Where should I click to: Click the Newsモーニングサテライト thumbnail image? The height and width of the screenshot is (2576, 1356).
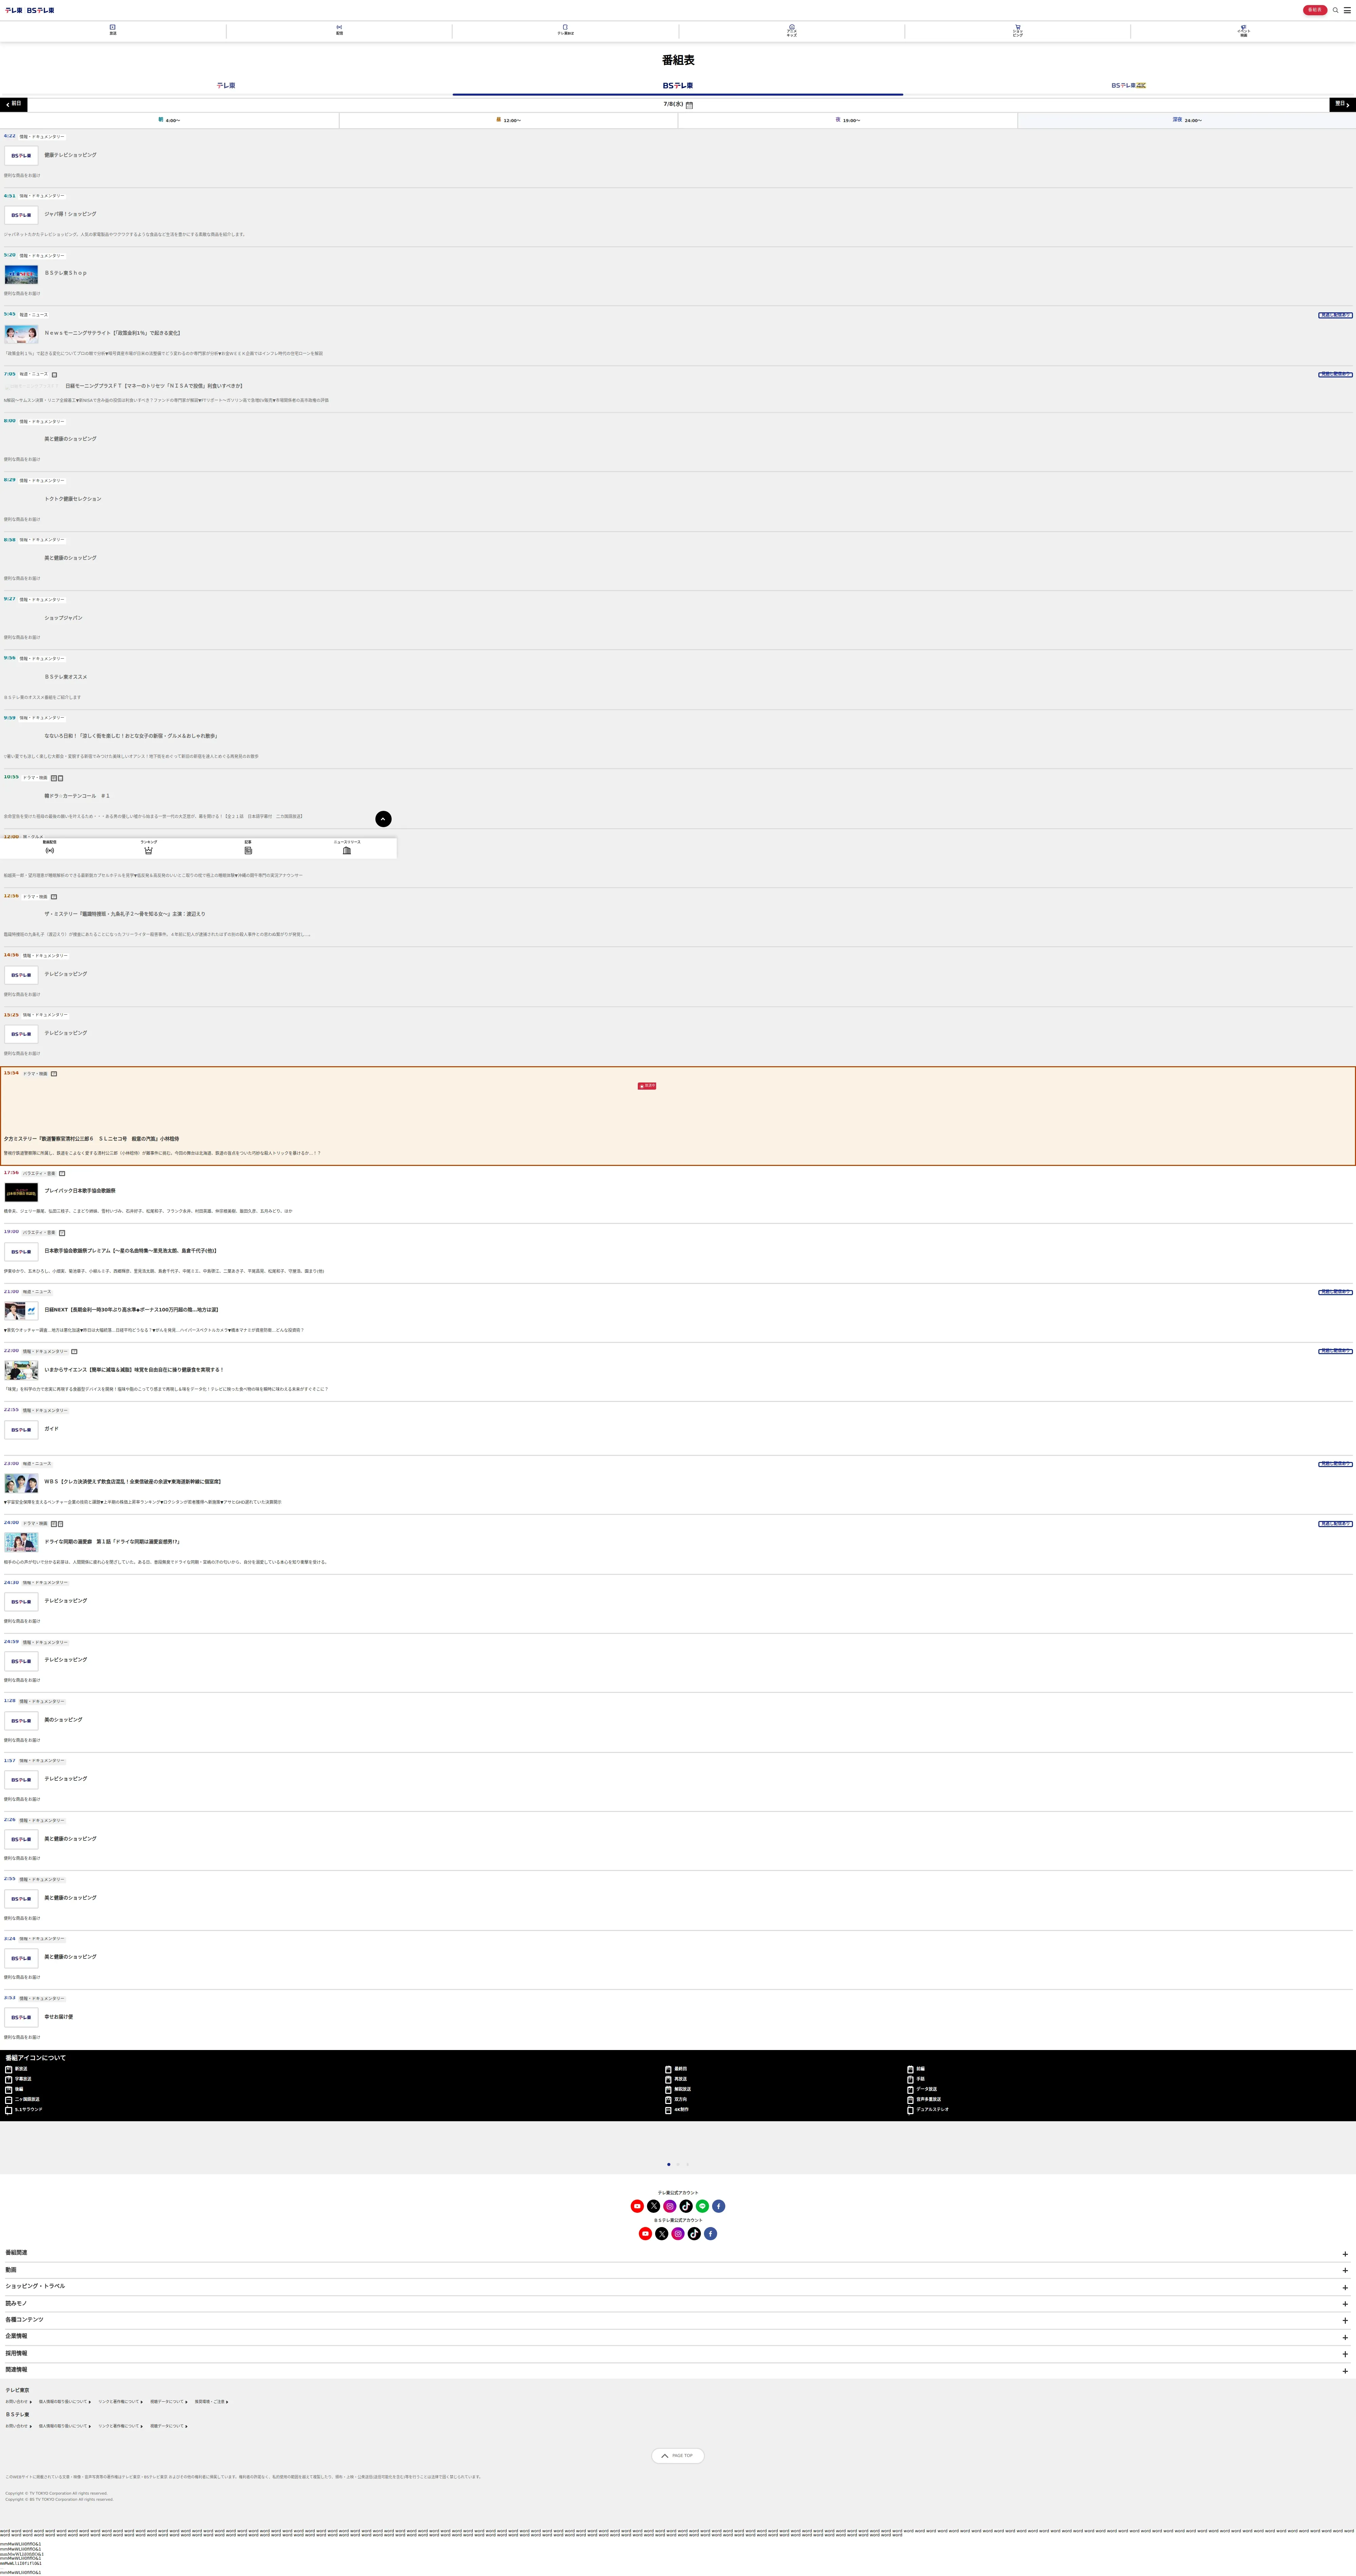pyautogui.click(x=21, y=334)
